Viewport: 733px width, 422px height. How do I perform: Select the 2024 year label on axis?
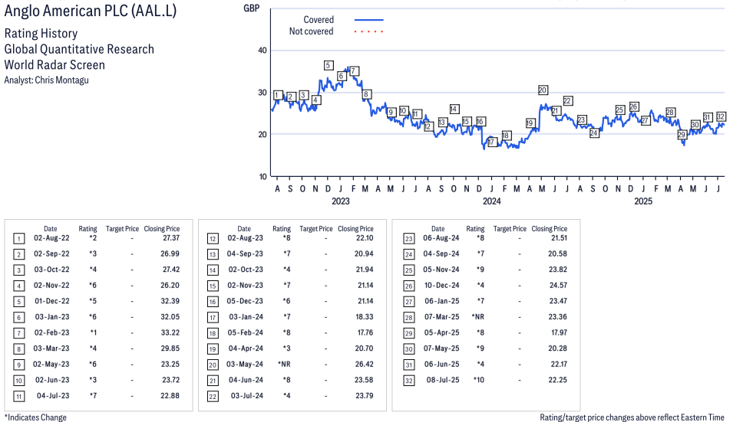[x=491, y=201]
